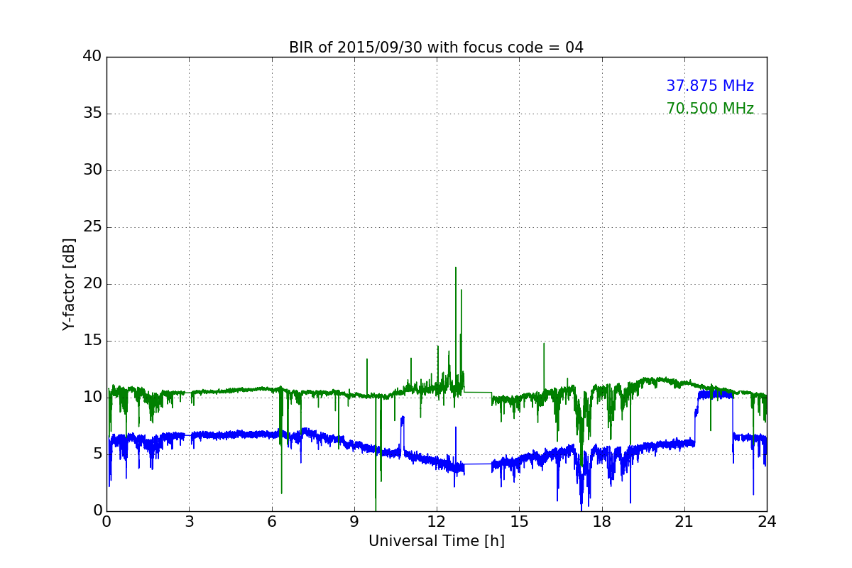
Task: Click y-axis tick label '30'
Action: pos(93,170)
